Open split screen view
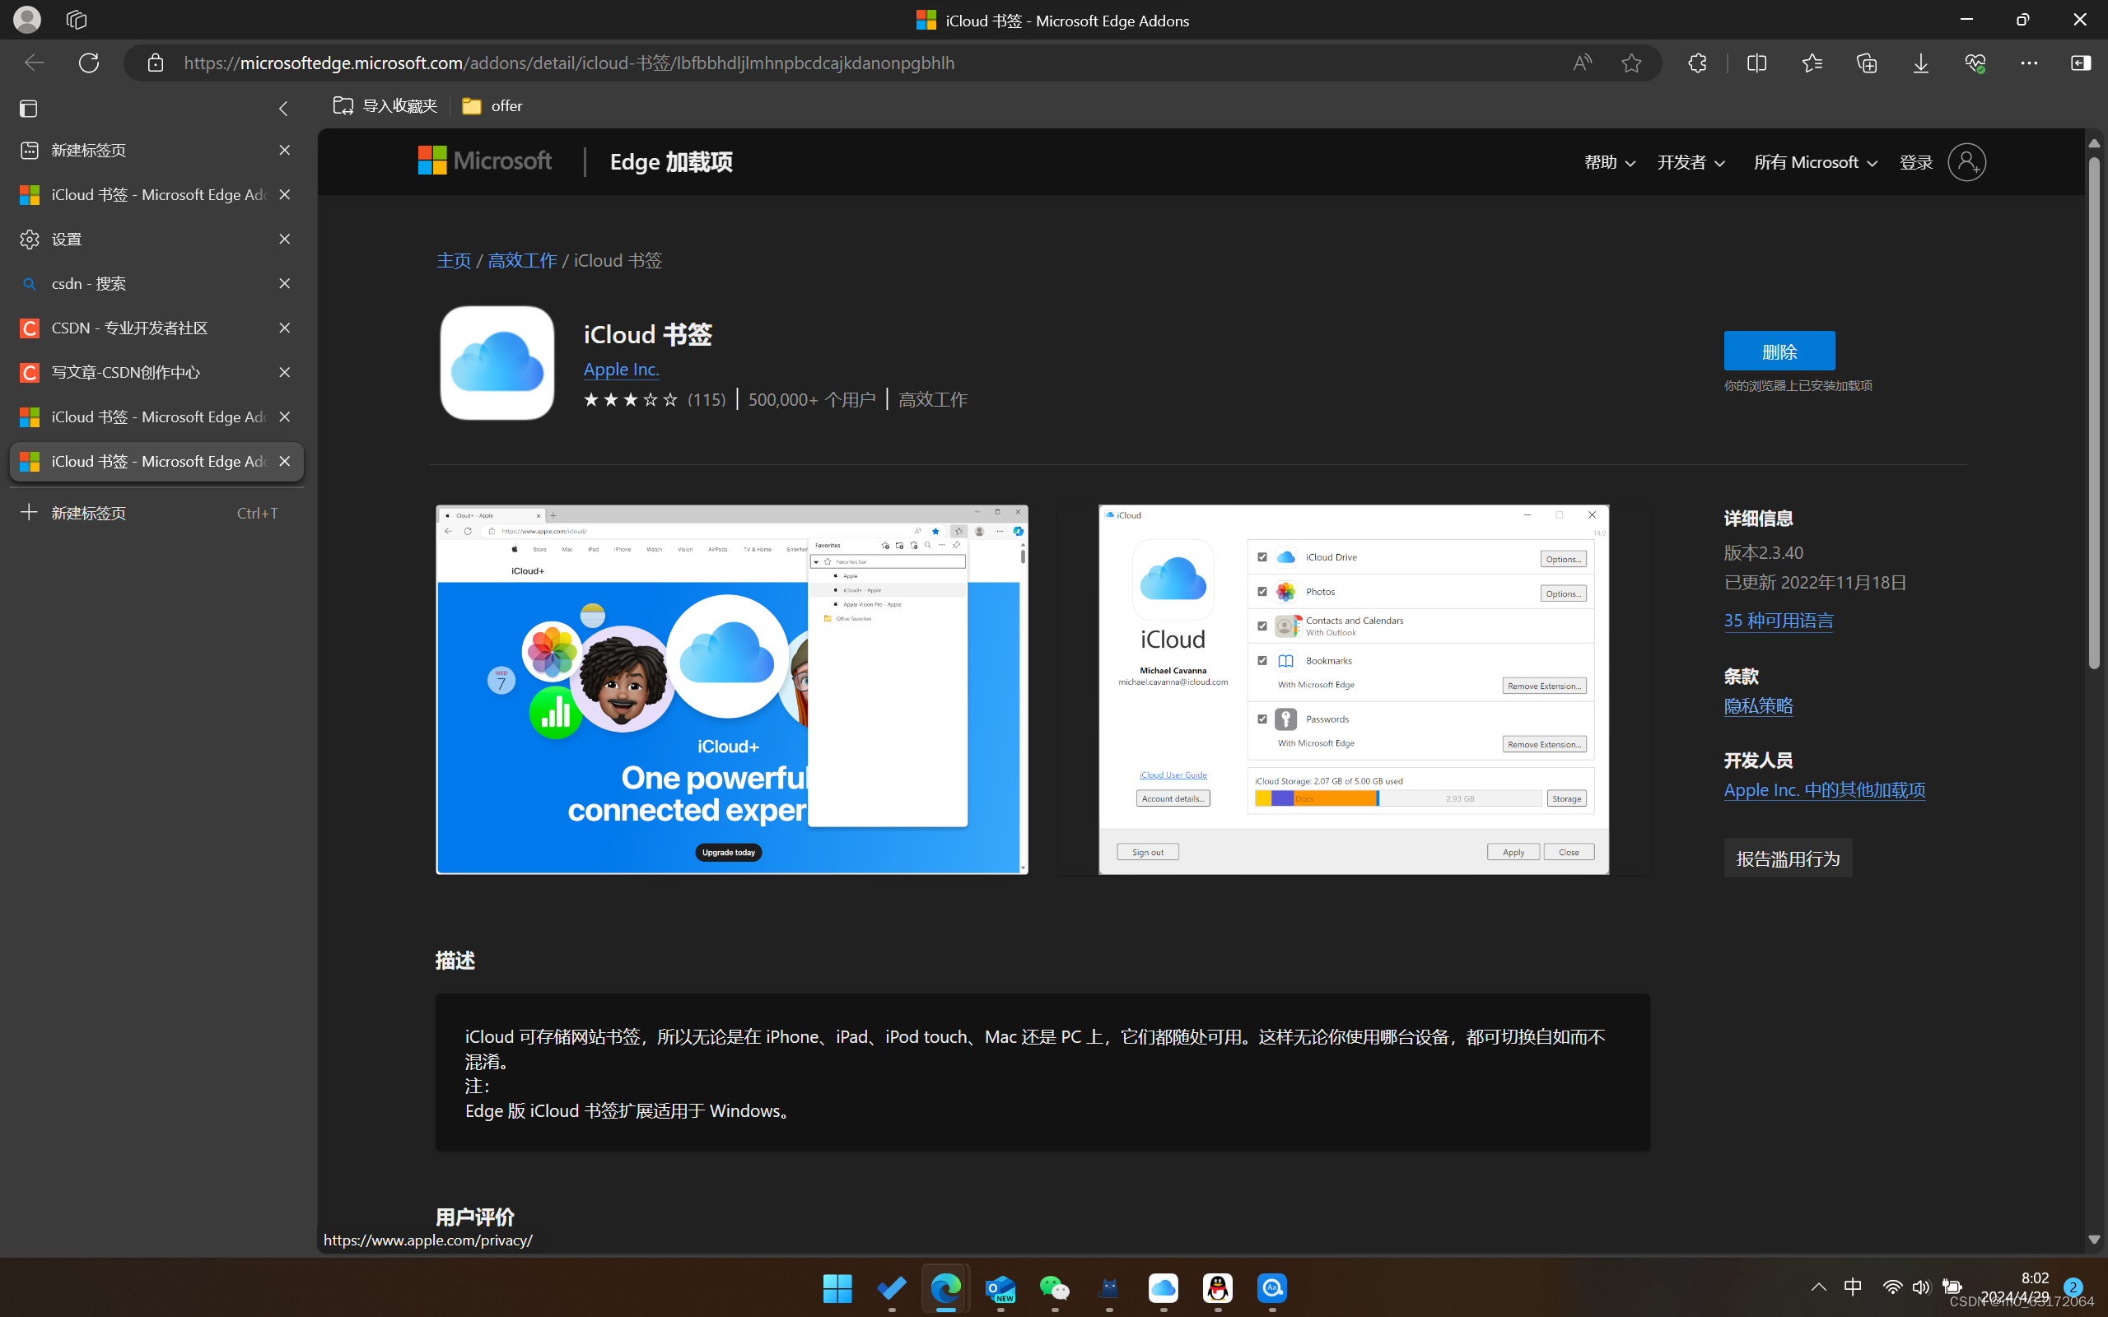 point(1757,63)
